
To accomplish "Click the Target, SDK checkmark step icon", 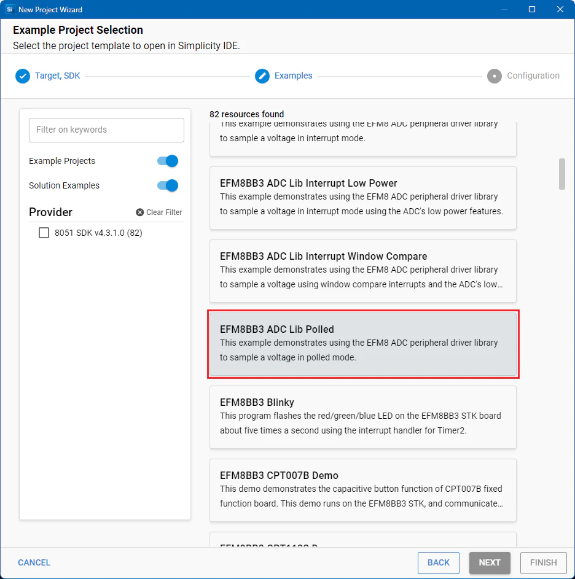I will (23, 76).
